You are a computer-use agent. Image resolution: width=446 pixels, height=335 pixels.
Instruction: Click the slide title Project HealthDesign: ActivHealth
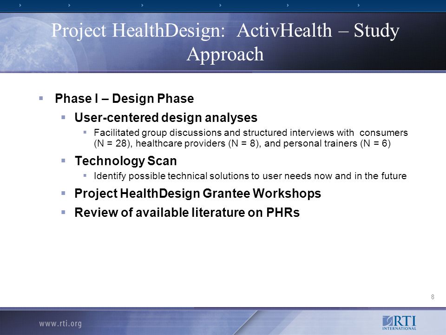click(225, 42)
